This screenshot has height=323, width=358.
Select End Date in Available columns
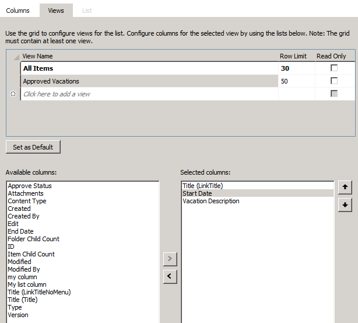click(x=20, y=231)
